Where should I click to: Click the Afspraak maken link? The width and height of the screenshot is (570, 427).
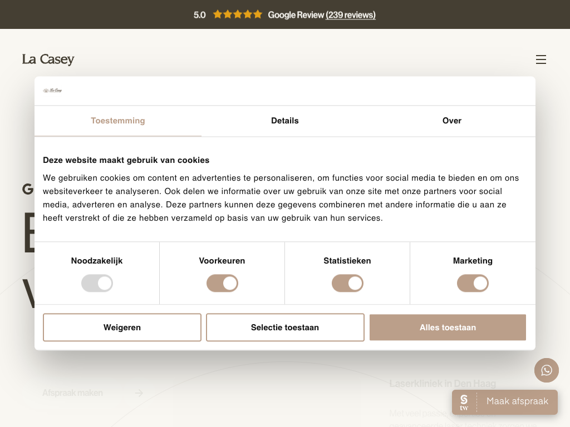tap(73, 393)
